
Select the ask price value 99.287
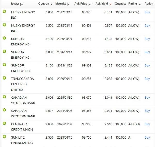click(x=87, y=79)
